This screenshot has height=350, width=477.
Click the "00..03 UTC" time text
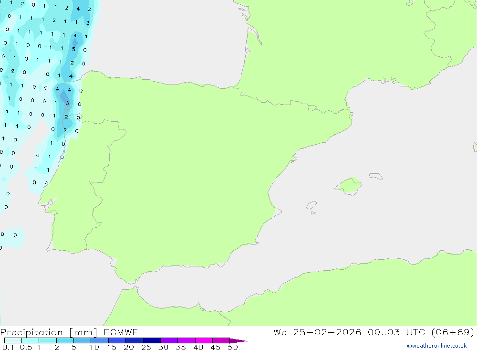(x=396, y=332)
